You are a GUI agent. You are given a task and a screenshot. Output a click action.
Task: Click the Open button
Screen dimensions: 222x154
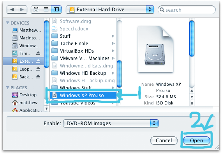(197, 140)
